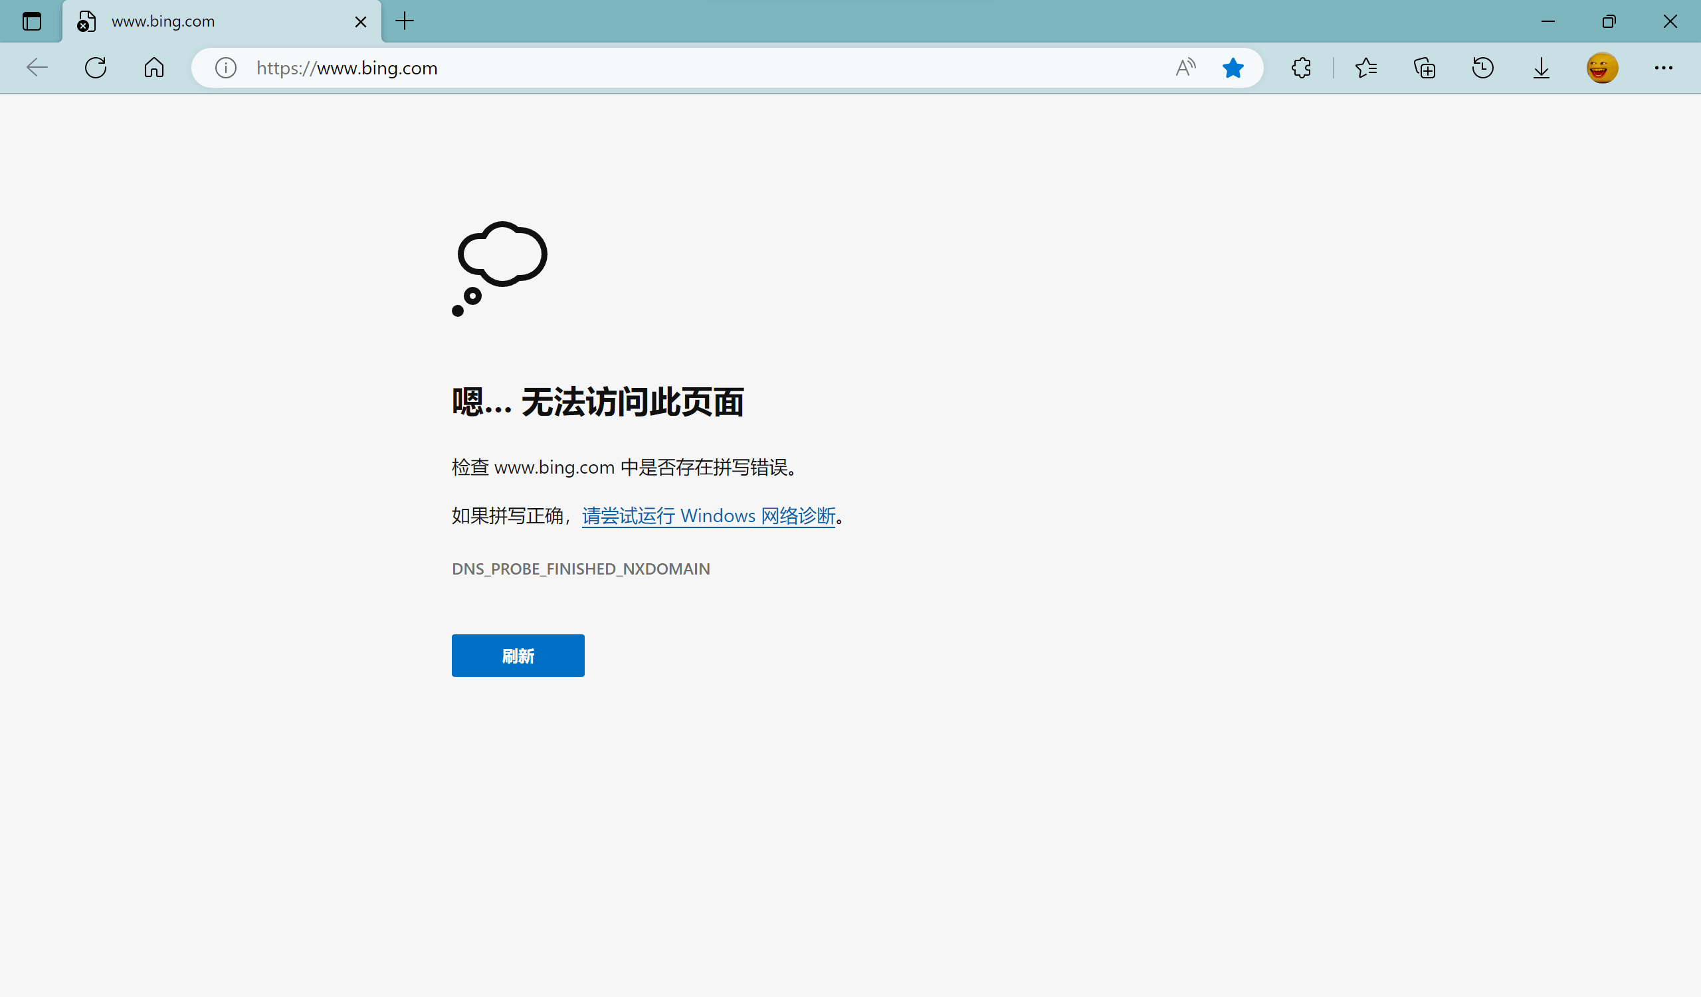Go to the home page icon
Screen dimensions: 1701x997
point(154,68)
